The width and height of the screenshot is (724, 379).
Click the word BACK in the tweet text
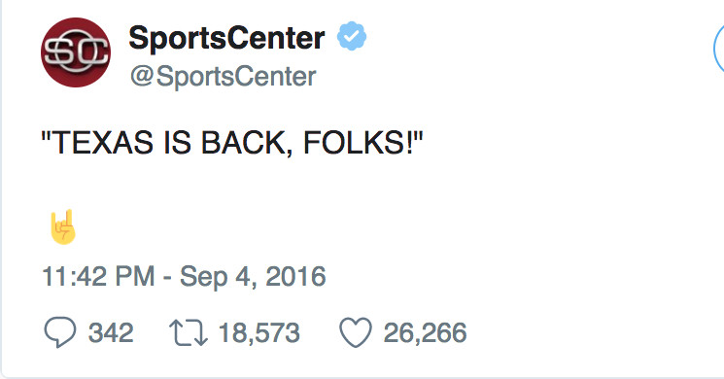pos(246,142)
